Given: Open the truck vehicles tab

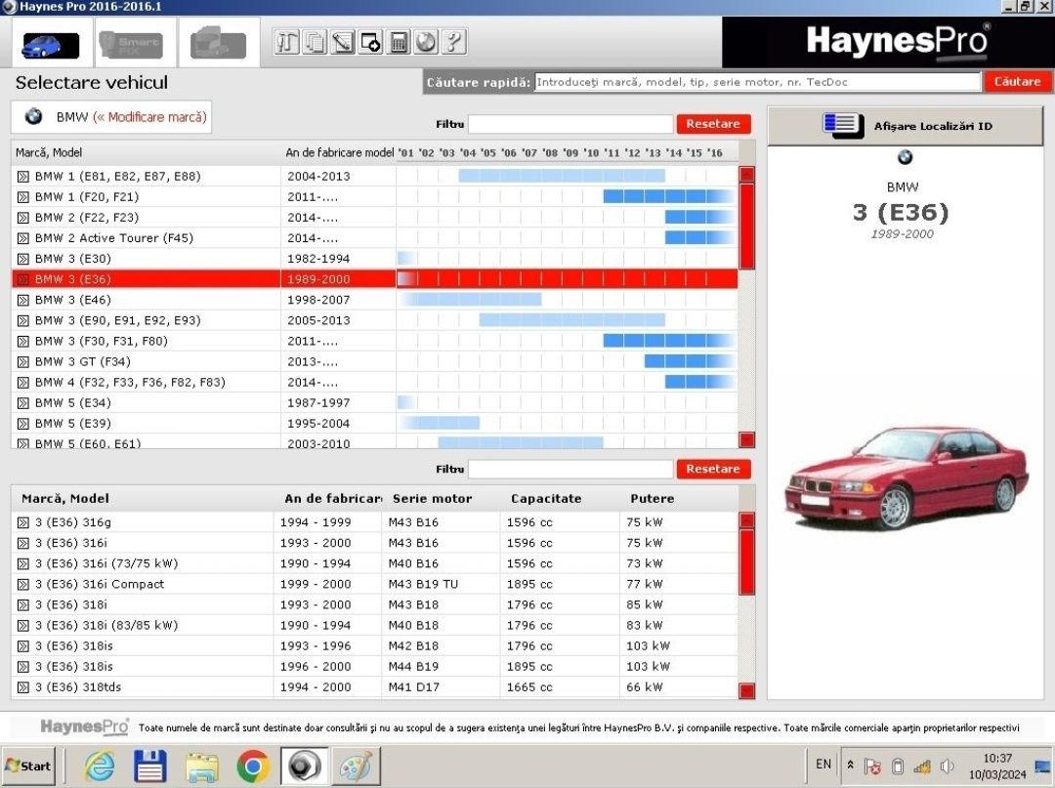Looking at the screenshot, I should (x=218, y=44).
